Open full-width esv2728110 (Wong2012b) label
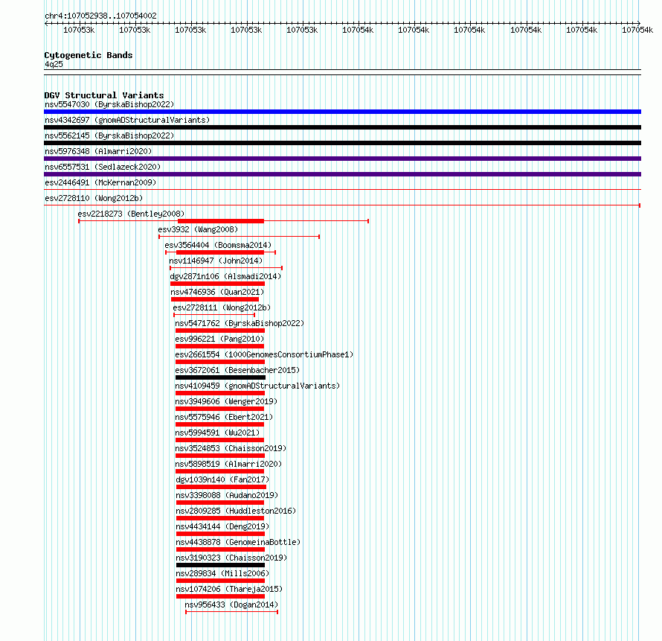The height and width of the screenshot is (641, 662). [94, 198]
